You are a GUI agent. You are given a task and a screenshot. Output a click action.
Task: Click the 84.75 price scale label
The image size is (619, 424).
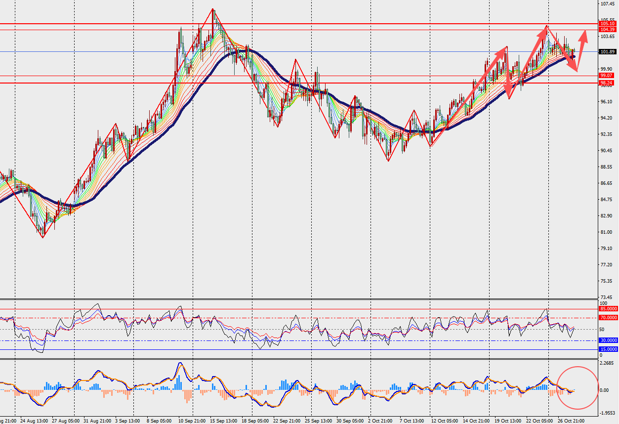[x=607, y=200]
